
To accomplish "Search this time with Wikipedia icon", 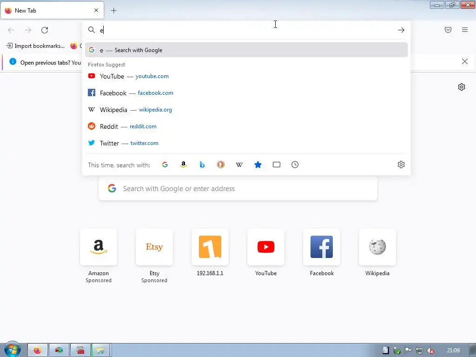I will click(239, 165).
